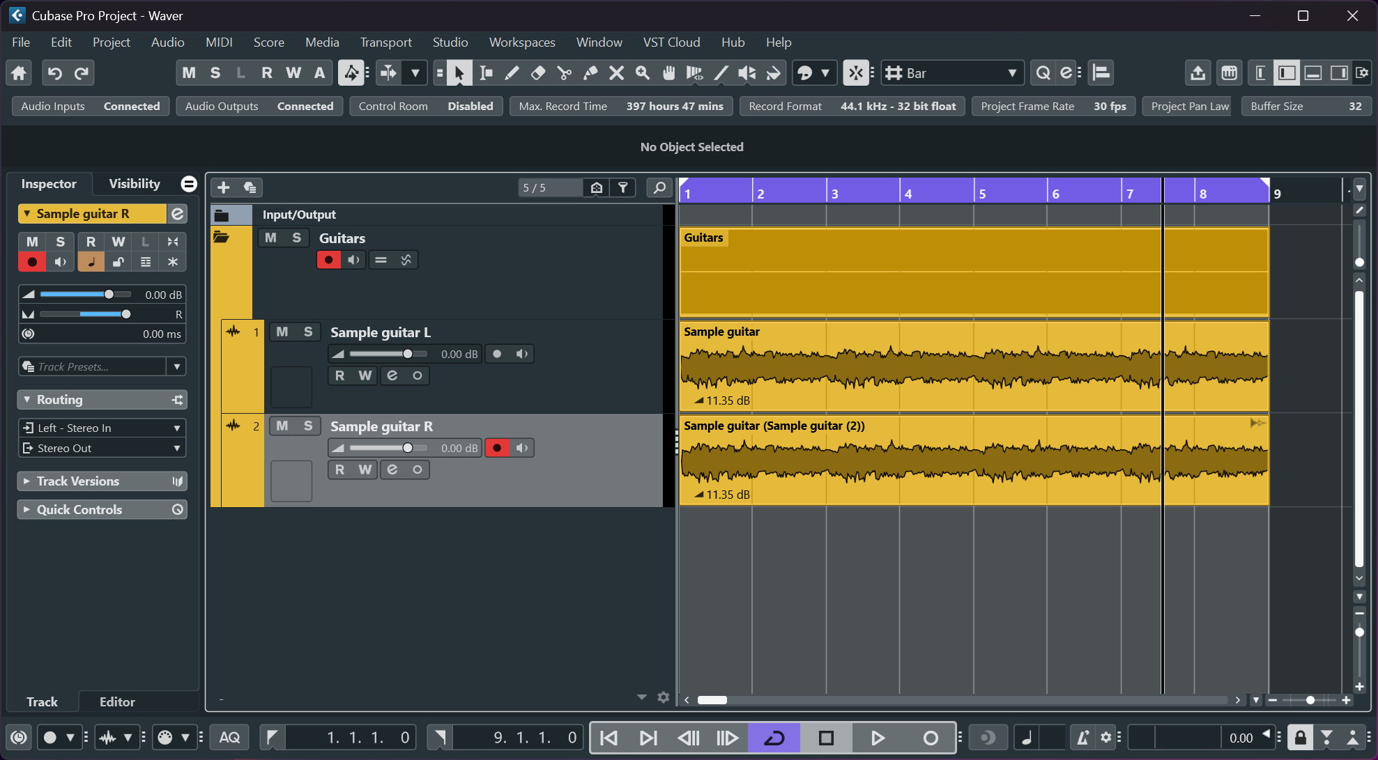Select the Erase tool in toolbar

tap(538, 73)
